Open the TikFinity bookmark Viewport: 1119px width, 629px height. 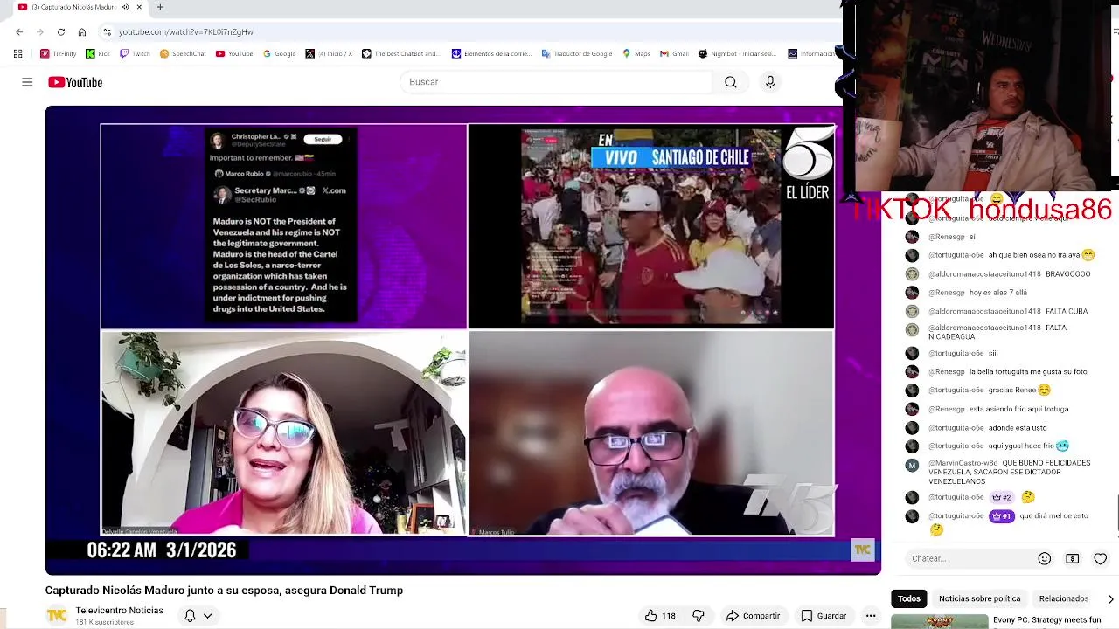pyautogui.click(x=59, y=53)
